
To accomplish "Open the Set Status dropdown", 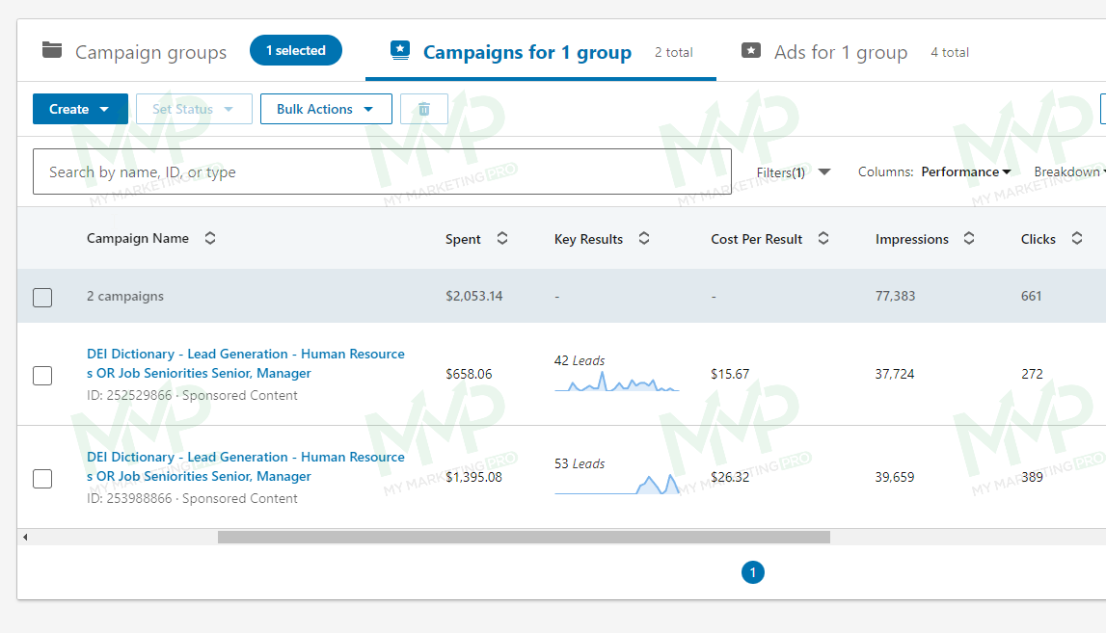I will [x=194, y=109].
